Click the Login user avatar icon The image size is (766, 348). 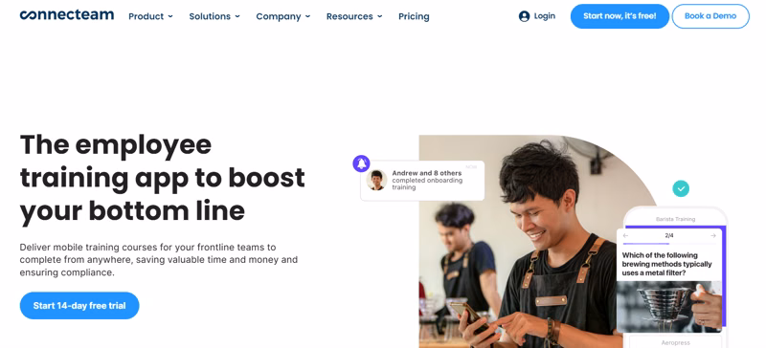[524, 16]
